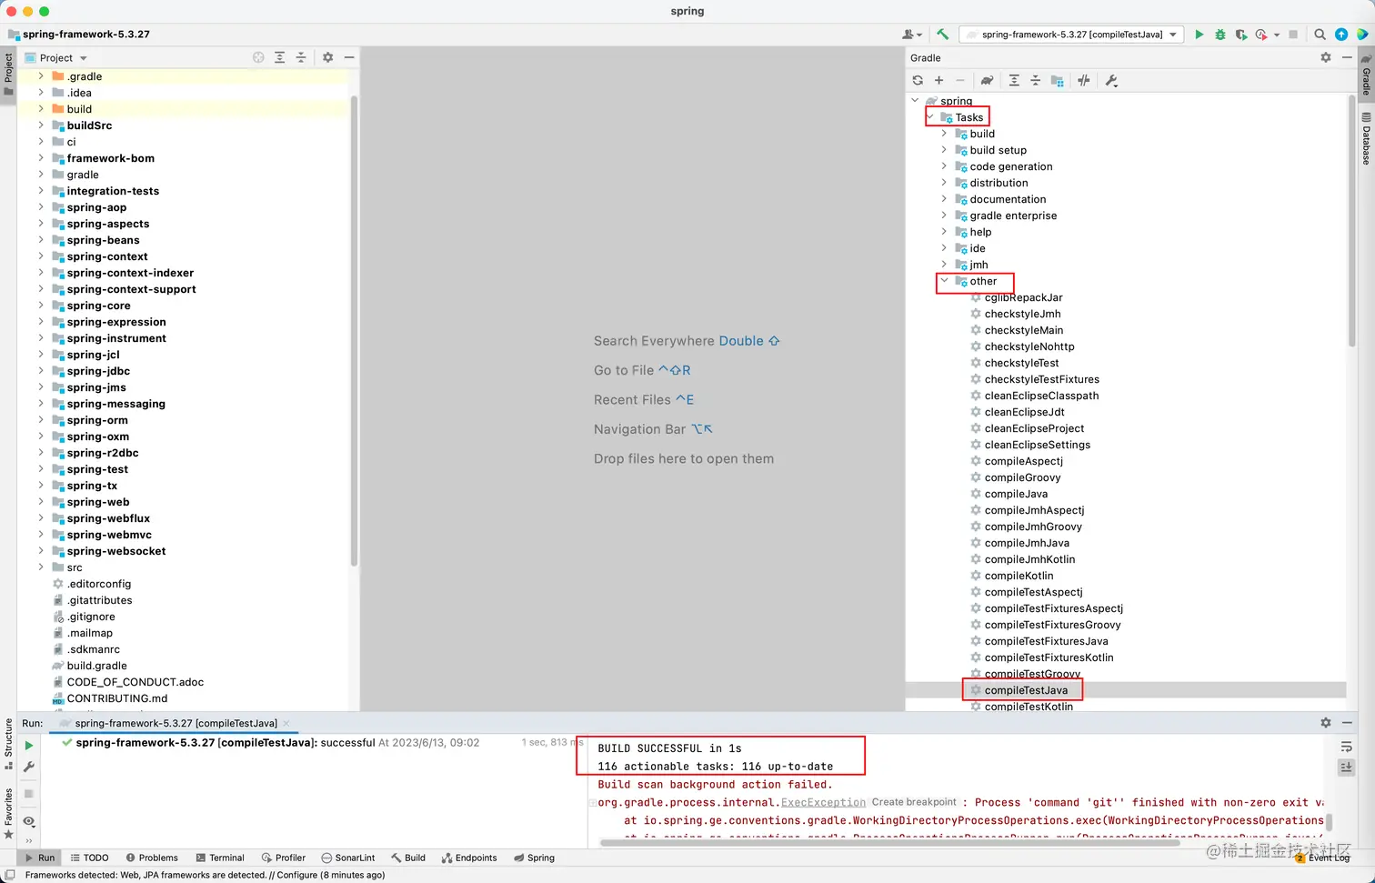Select the checkstyleMain Gradle task
Viewport: 1375px width, 883px height.
(1023, 330)
